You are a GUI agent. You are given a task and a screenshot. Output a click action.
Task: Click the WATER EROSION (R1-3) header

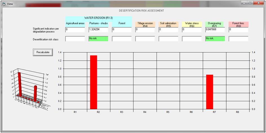click(98, 18)
